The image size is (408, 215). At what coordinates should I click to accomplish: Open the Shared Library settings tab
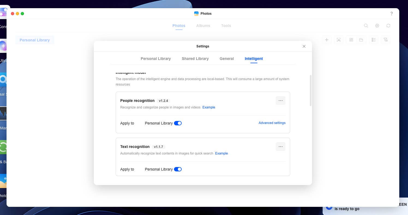[195, 59]
